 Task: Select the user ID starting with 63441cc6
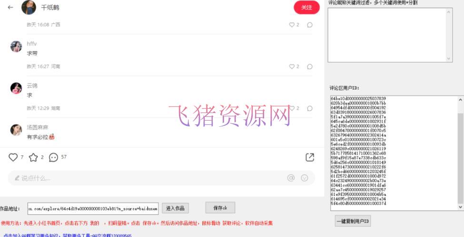click(x=358, y=185)
